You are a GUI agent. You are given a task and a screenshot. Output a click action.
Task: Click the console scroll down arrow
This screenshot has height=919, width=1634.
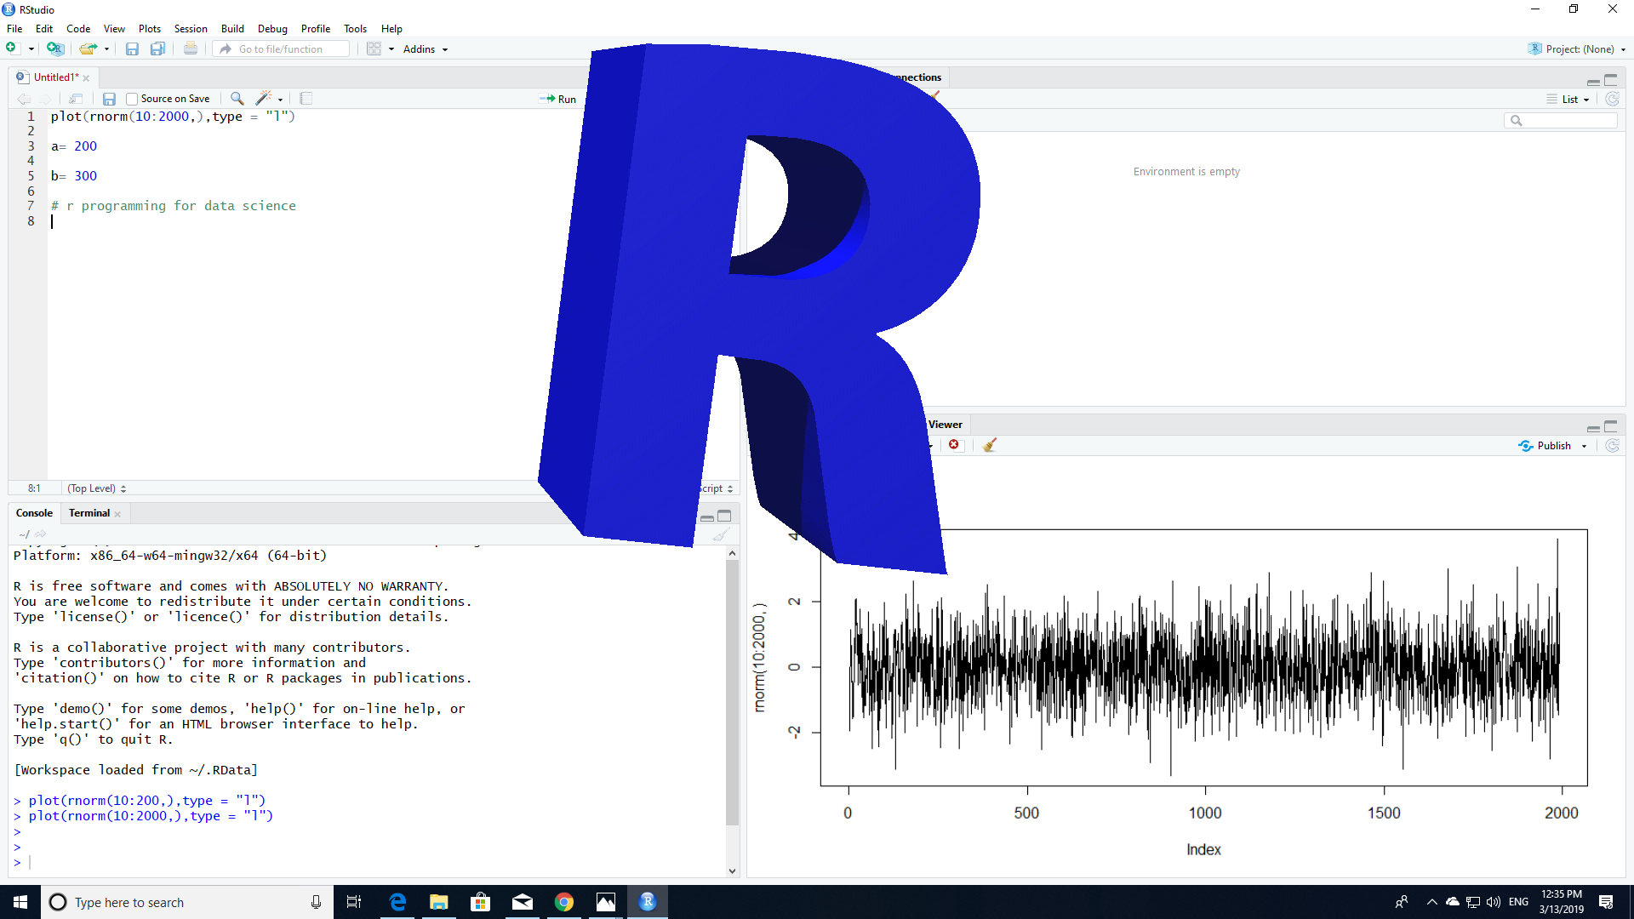tap(732, 870)
